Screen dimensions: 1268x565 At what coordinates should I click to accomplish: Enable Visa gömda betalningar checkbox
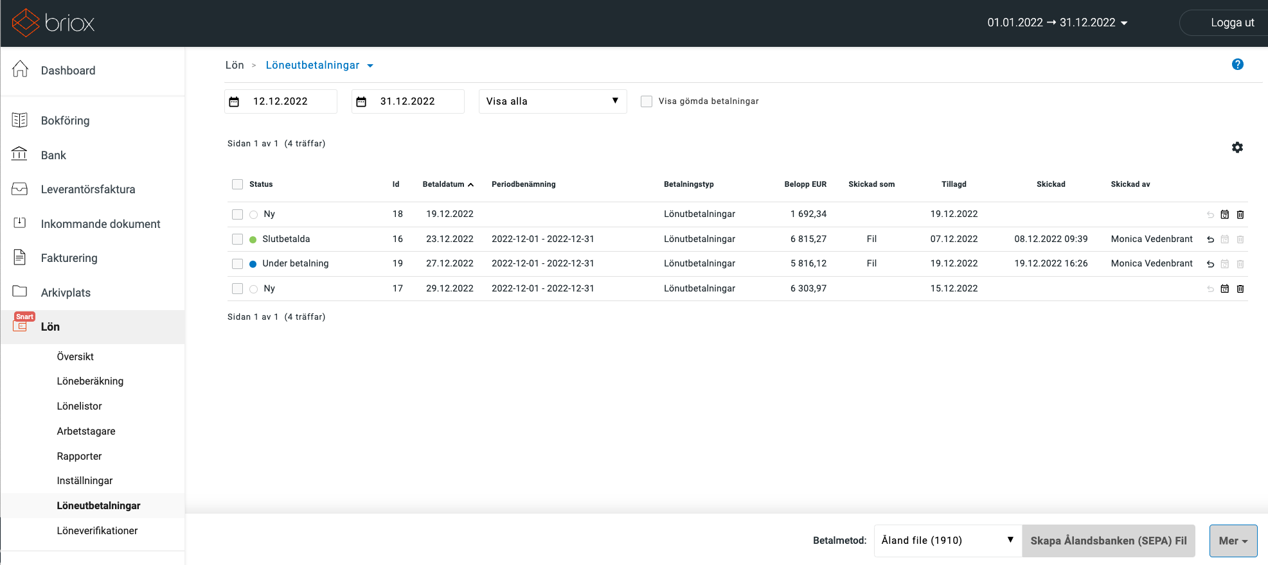(x=647, y=101)
